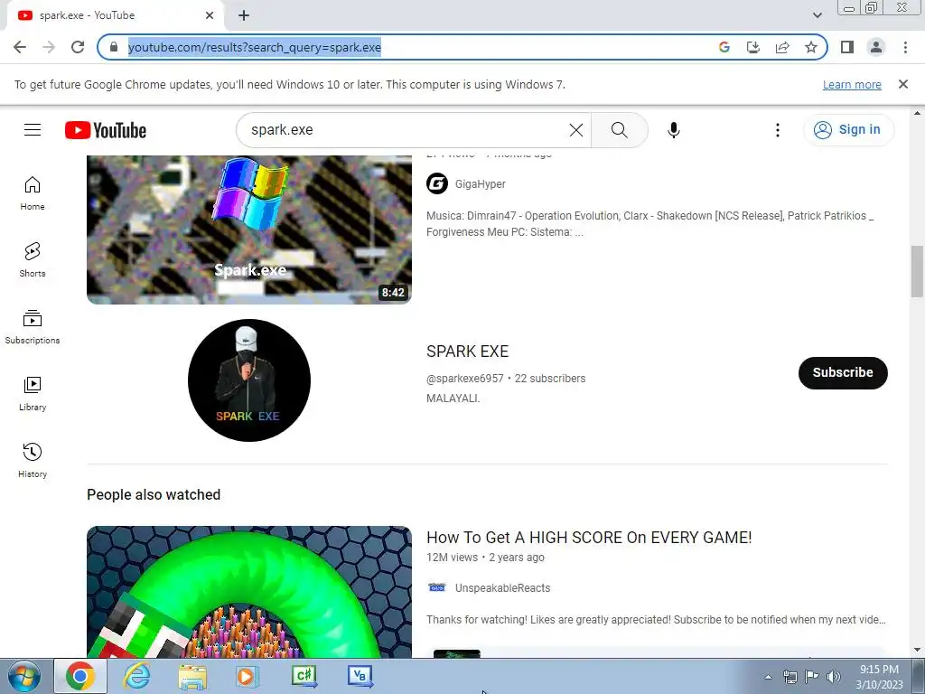
Task: Install the app via address bar icon
Action: coord(753,47)
